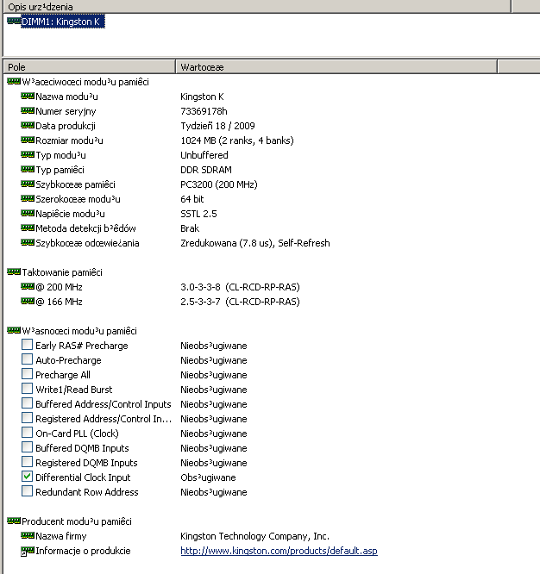The width and height of the screenshot is (540, 574).
Task: Click the Taktowanie pamięci group icon
Action: [x=14, y=272]
